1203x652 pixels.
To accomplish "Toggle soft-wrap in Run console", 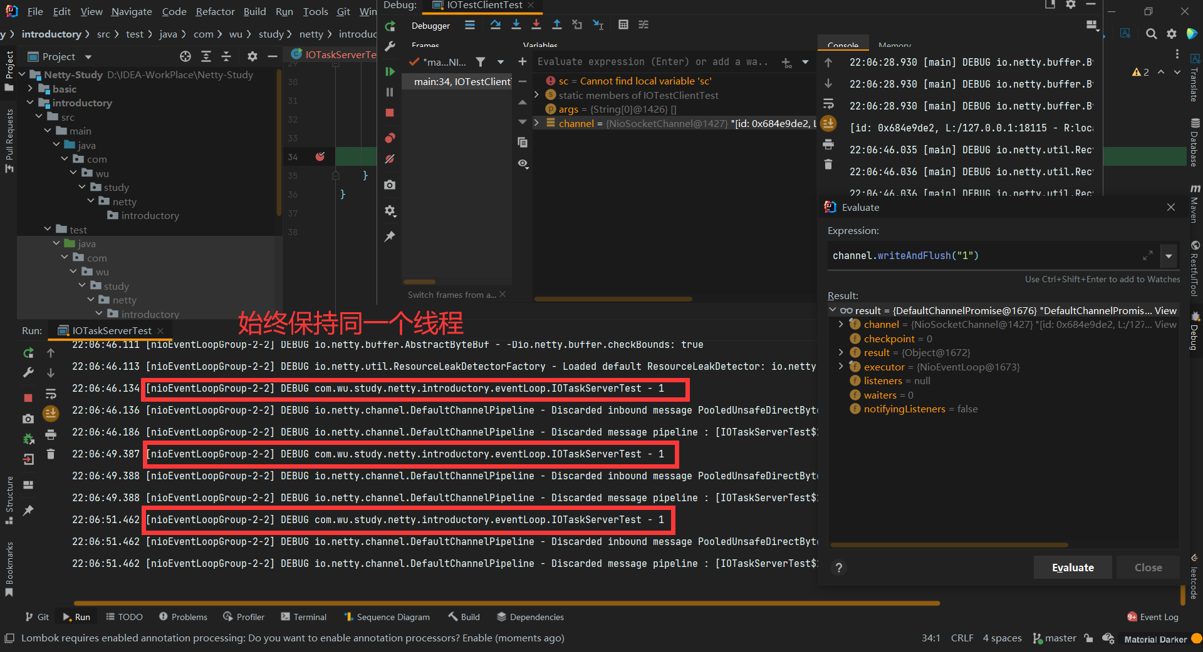I will coord(51,394).
